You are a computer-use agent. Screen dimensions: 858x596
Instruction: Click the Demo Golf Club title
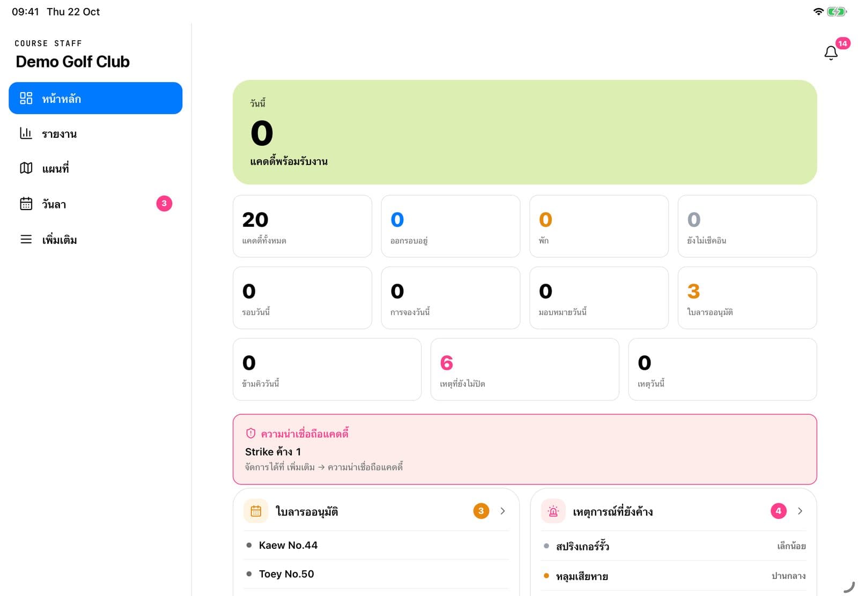point(72,62)
